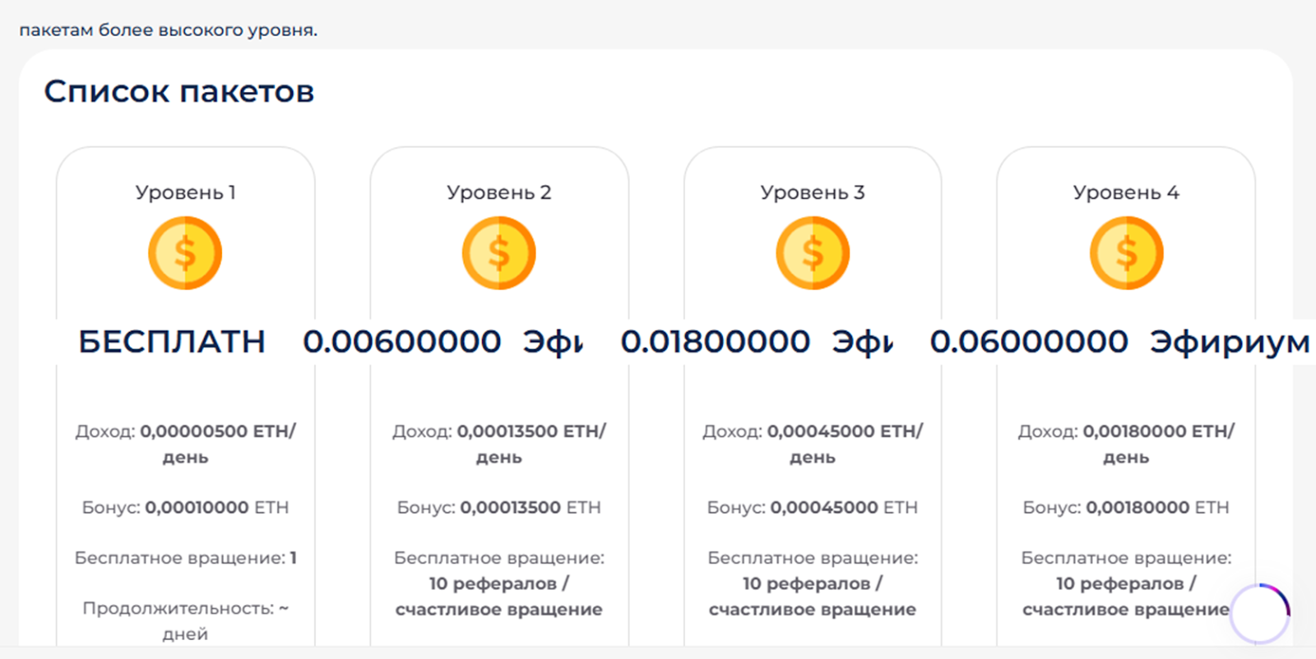Select the 0.01800000 Эфириум price label
Image resolution: width=1316 pixels, height=659 pixels.
click(x=757, y=342)
